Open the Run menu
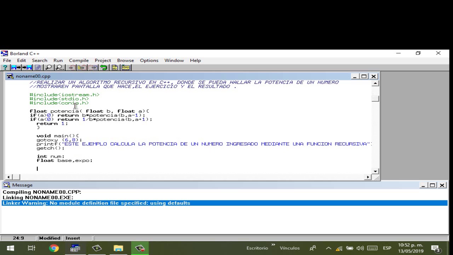The height and width of the screenshot is (255, 453). point(58,61)
